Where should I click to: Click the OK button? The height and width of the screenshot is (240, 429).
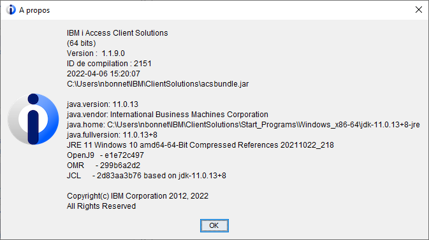[x=214, y=225]
